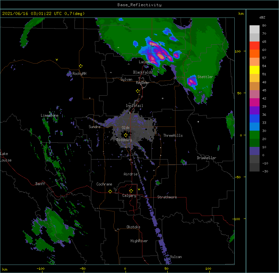Select the pink 42-45 dBZ legend swatch
This screenshot has height=273, width=279.
(x=254, y=94)
